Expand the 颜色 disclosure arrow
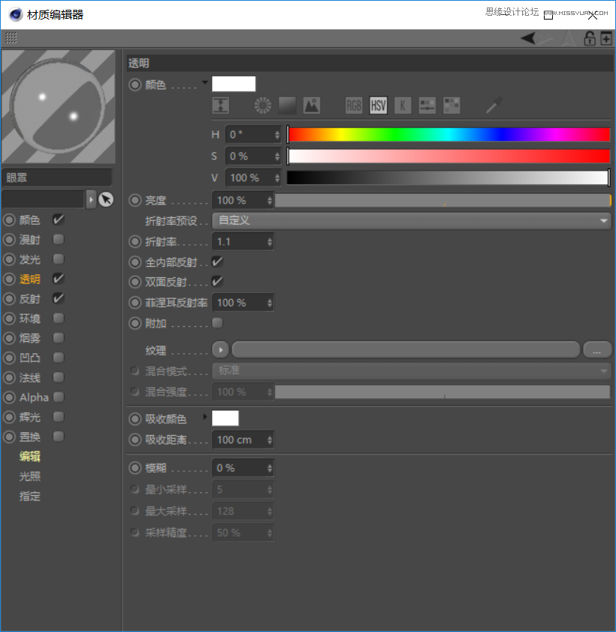The height and width of the screenshot is (632, 616). click(x=204, y=84)
